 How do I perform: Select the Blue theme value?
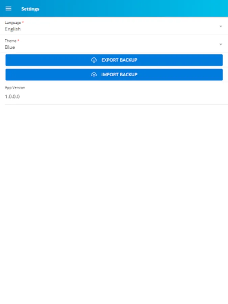click(10, 47)
